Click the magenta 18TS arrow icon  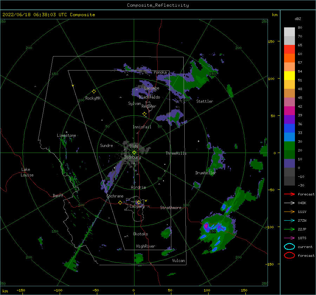tap(289, 238)
